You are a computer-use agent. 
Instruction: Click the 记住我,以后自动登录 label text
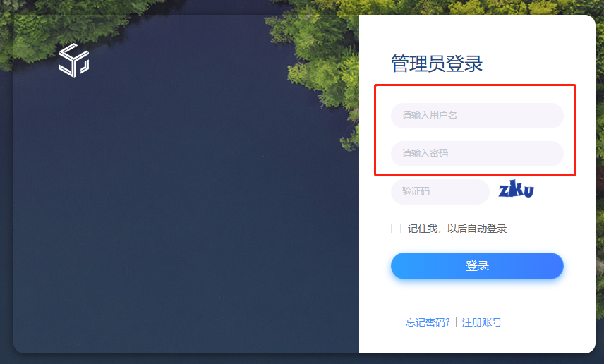click(x=457, y=229)
